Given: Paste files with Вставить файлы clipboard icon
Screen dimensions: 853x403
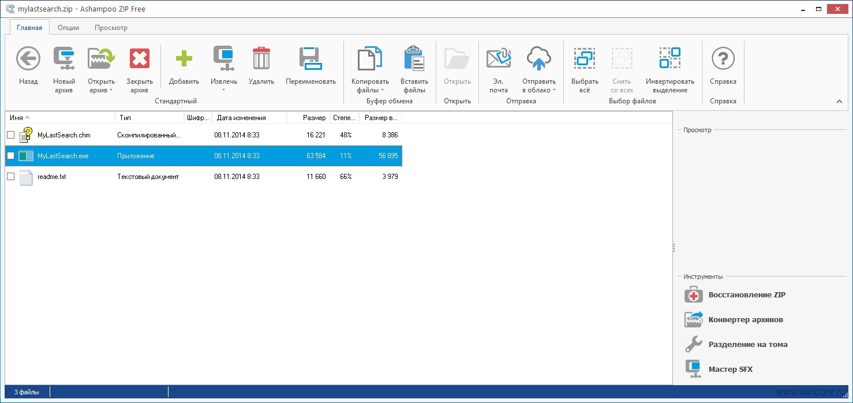Looking at the screenshot, I should click(414, 58).
